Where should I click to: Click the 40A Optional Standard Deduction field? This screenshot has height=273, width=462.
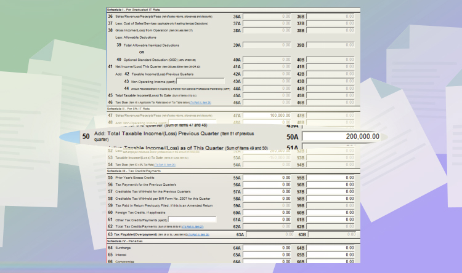tap(267, 60)
